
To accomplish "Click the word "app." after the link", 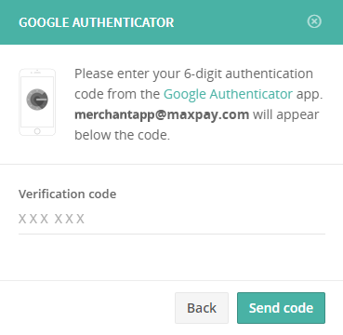I will point(310,95).
